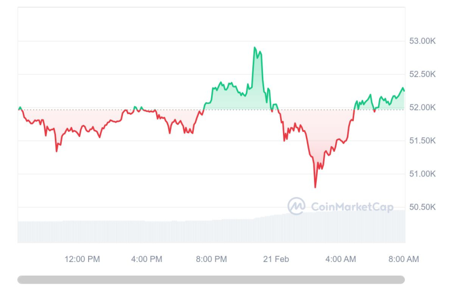Click the lowest red dip of the price line

point(315,187)
